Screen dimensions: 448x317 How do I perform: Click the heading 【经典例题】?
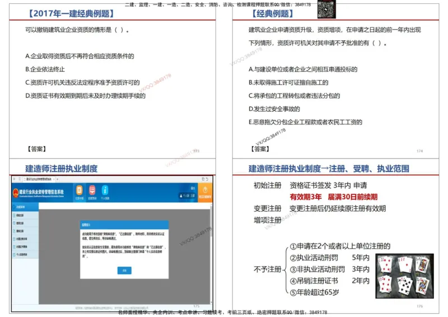[272, 13]
